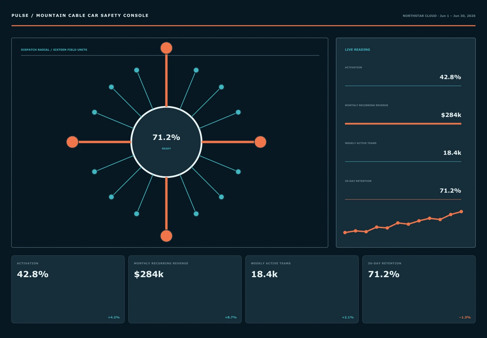This screenshot has height=338, width=487.
Task: Click 30-DAY RETENTION label in Live Reading
Action: (x=358, y=181)
